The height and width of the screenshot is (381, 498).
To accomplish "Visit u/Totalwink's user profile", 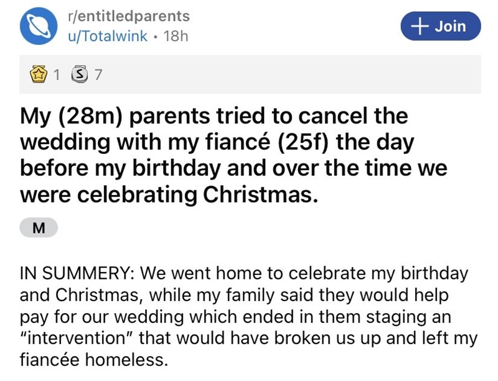I will 107,36.
